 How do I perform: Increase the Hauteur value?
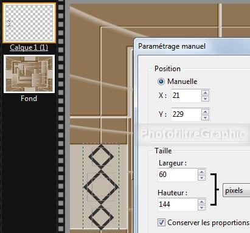click(201, 202)
